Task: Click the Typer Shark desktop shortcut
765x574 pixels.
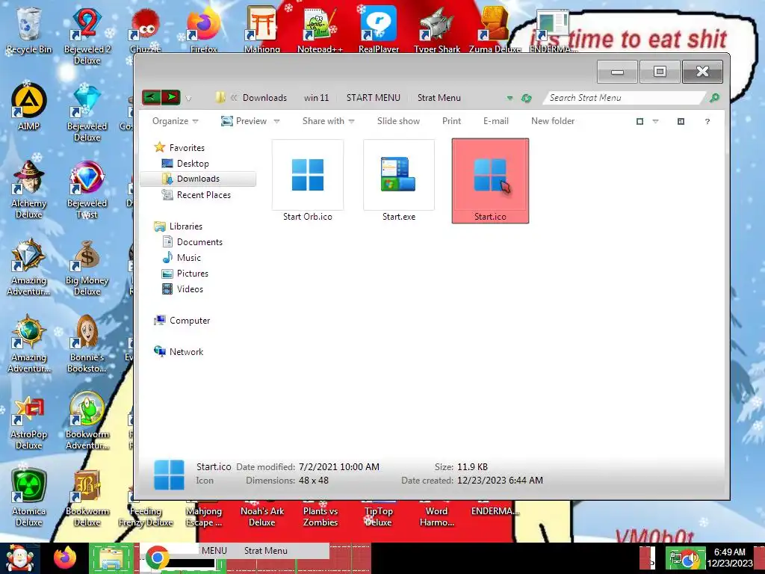Action: [436, 30]
